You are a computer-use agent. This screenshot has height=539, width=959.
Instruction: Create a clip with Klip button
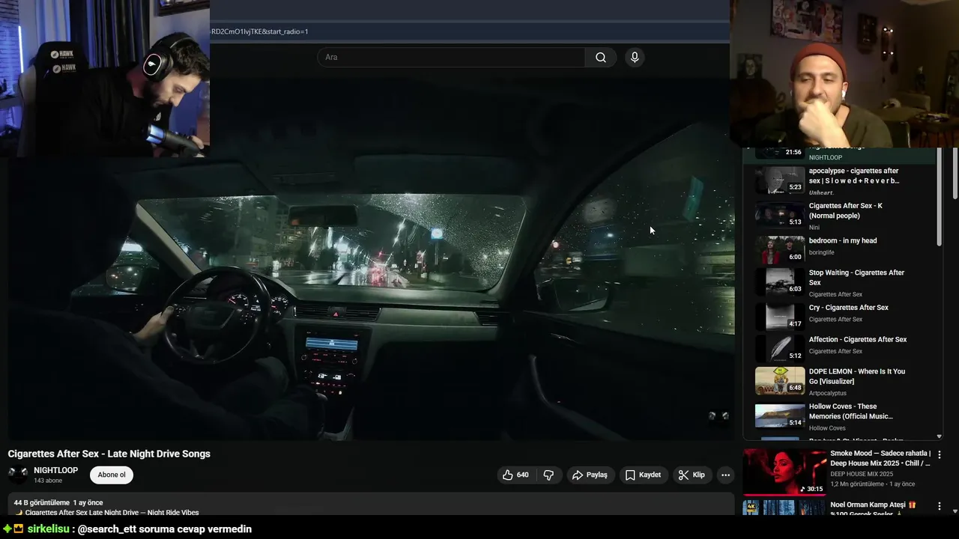pyautogui.click(x=692, y=475)
